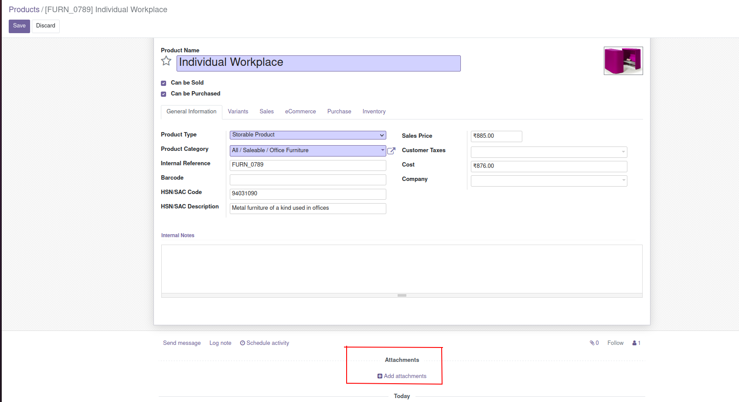The height and width of the screenshot is (402, 739).
Task: Grab the Internal Notes resize handle
Action: tap(402, 296)
